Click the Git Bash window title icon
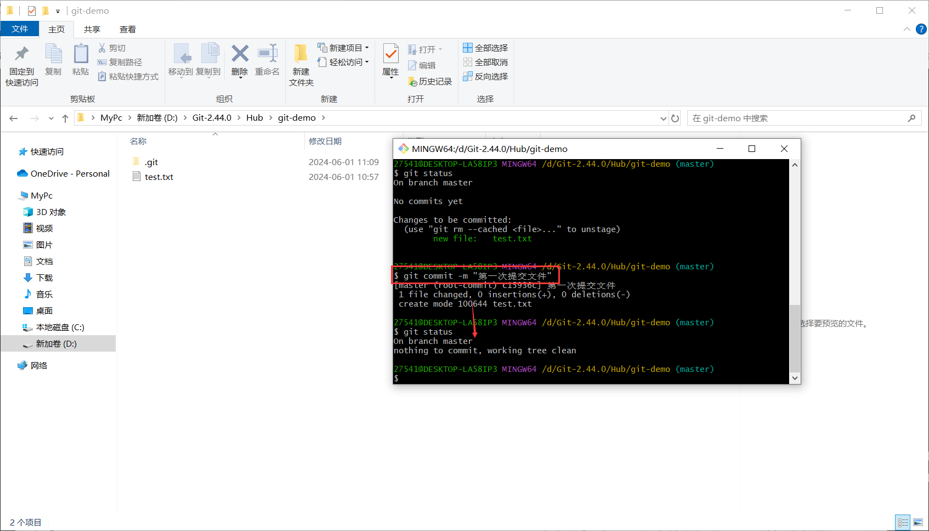929x531 pixels. 404,149
